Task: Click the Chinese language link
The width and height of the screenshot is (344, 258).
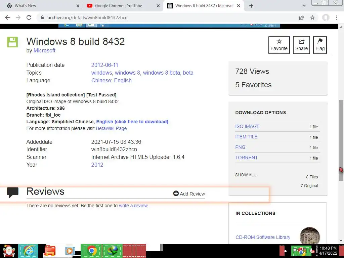Action: pos(101,80)
